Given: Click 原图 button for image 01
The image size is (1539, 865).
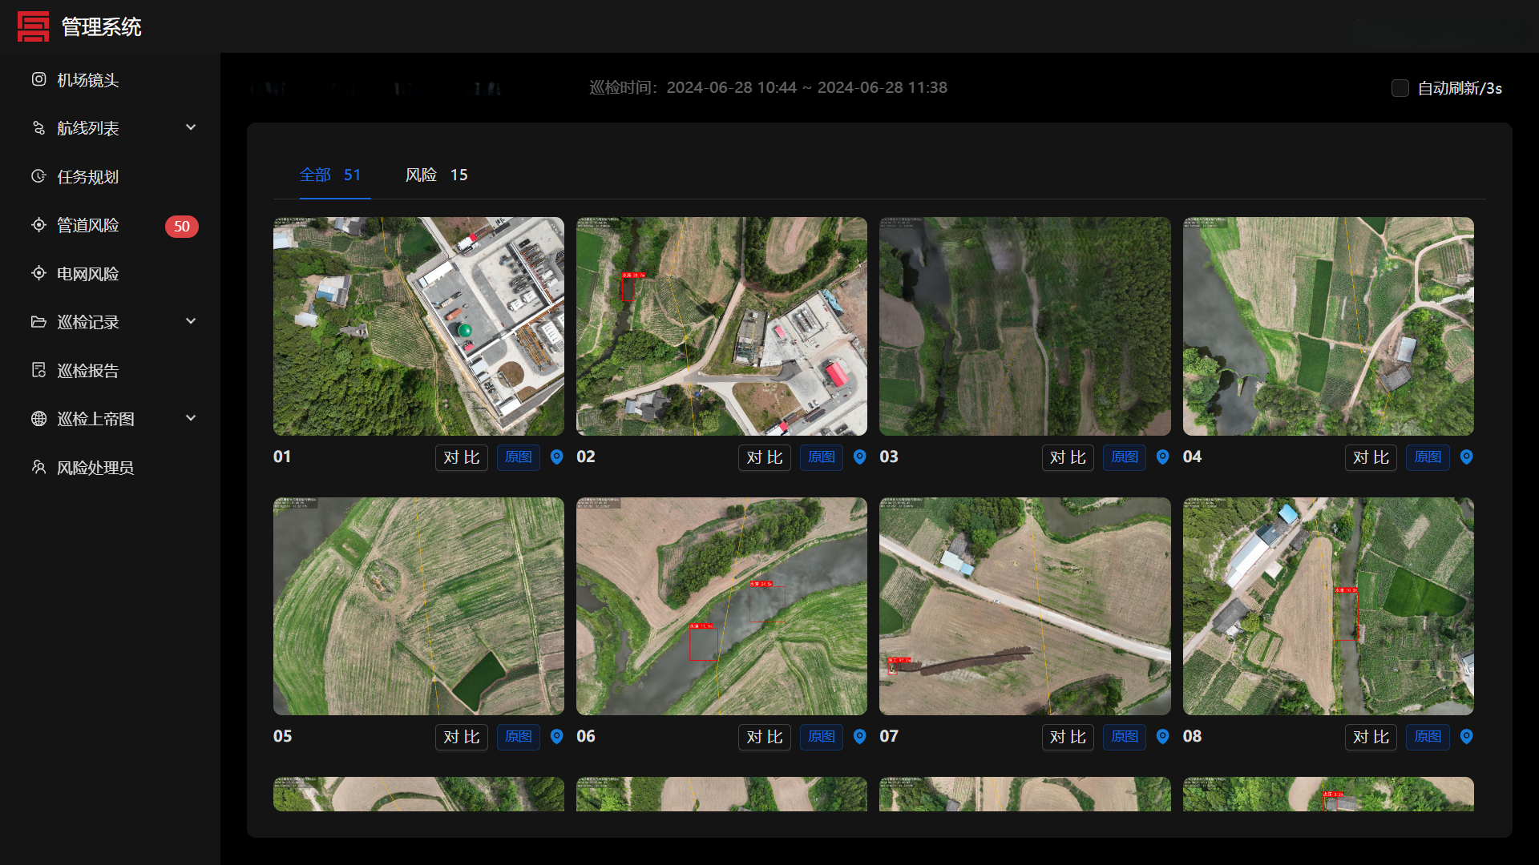Looking at the screenshot, I should click(519, 457).
